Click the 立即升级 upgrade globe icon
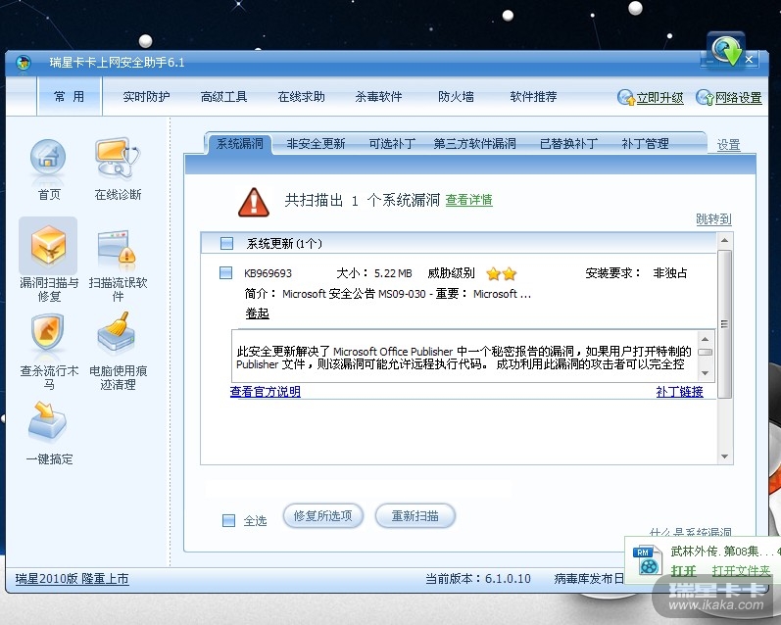Viewport: 781px width, 625px height. (x=625, y=98)
